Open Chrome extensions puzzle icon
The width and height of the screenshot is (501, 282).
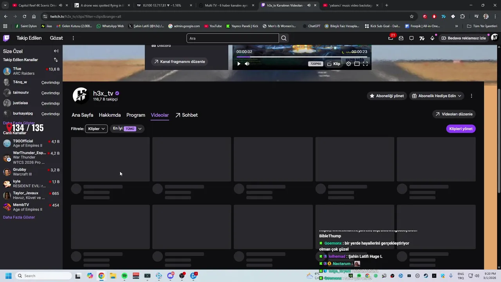pos(463,16)
